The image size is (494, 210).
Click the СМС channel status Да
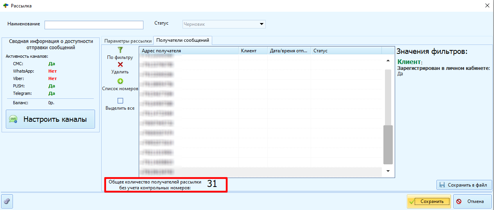[52, 63]
